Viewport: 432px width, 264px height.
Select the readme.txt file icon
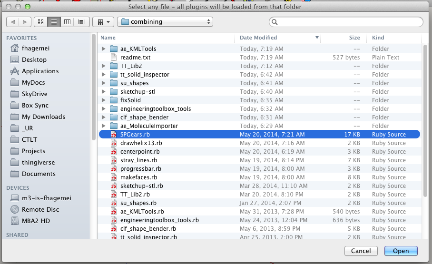pos(113,57)
